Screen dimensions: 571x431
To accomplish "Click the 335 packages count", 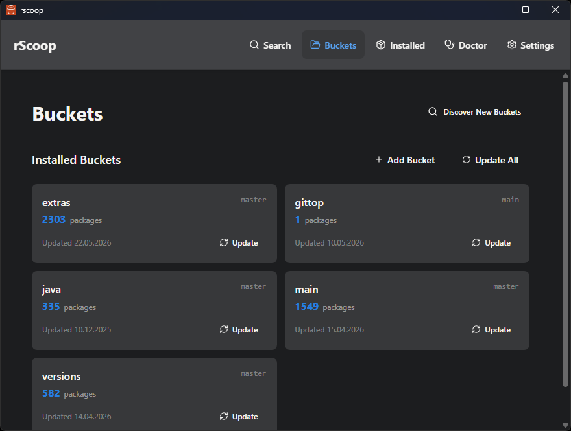I will 69,307.
